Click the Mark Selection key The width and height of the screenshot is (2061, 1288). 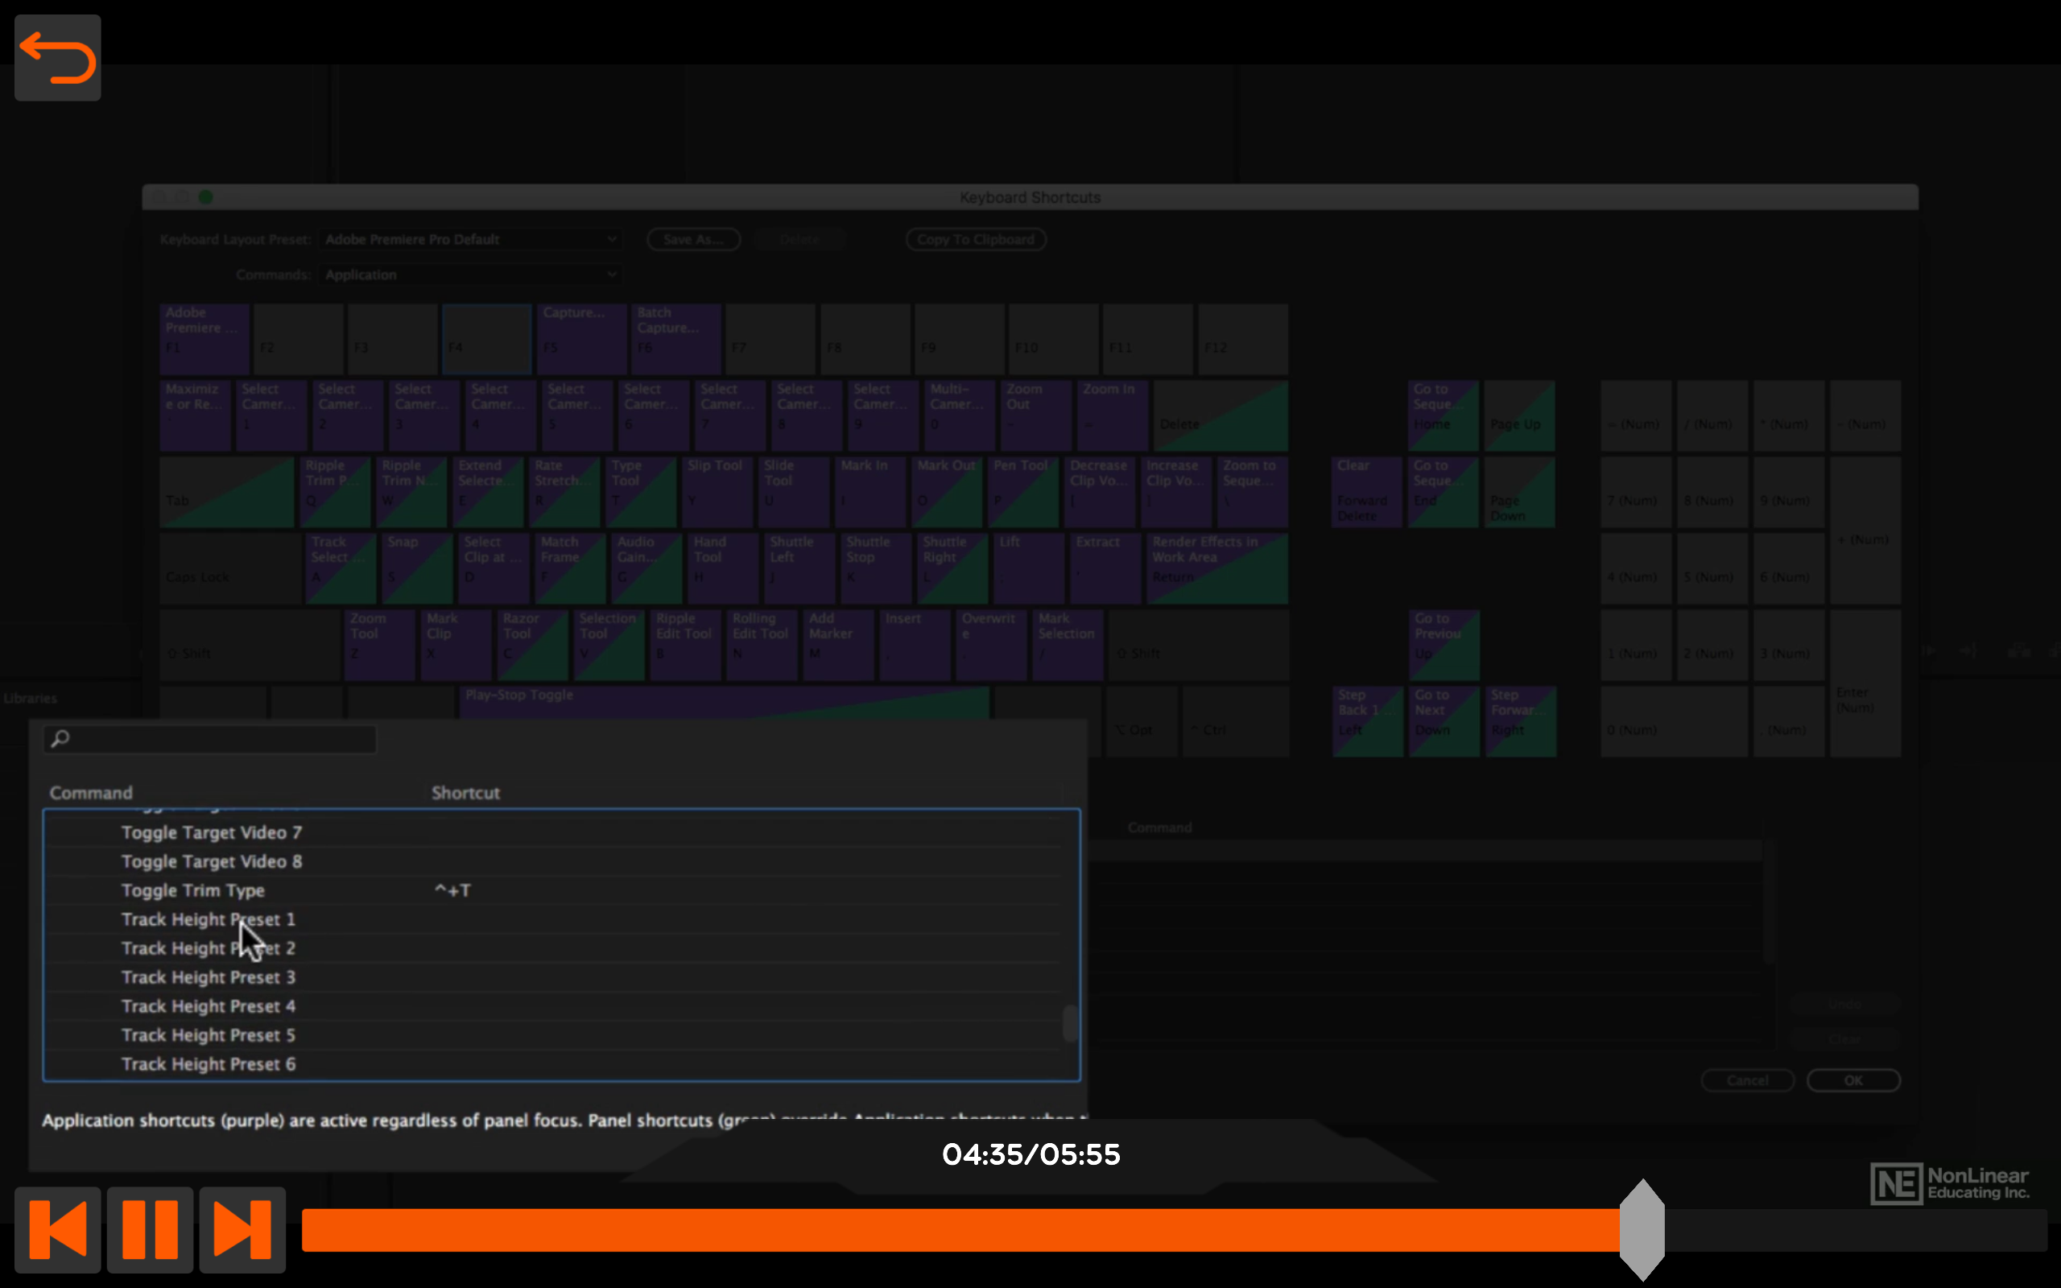(1068, 645)
